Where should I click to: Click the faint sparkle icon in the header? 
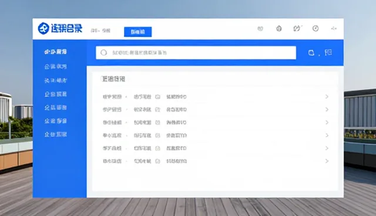click(x=334, y=29)
